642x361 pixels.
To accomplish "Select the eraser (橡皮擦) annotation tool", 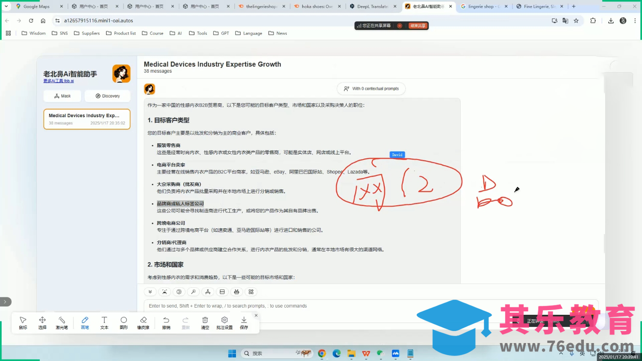I will (x=143, y=323).
